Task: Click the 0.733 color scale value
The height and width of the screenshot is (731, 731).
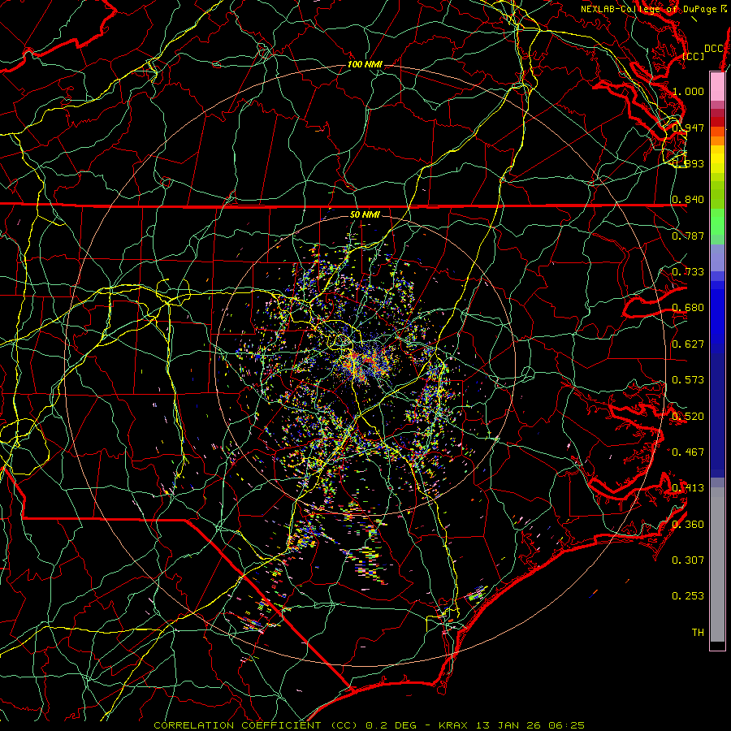Action: 688,271
